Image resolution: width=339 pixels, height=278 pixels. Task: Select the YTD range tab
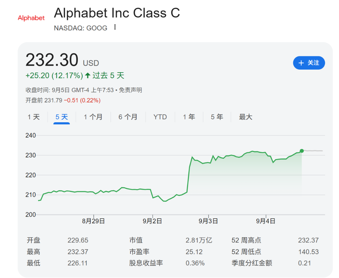[x=160, y=117]
